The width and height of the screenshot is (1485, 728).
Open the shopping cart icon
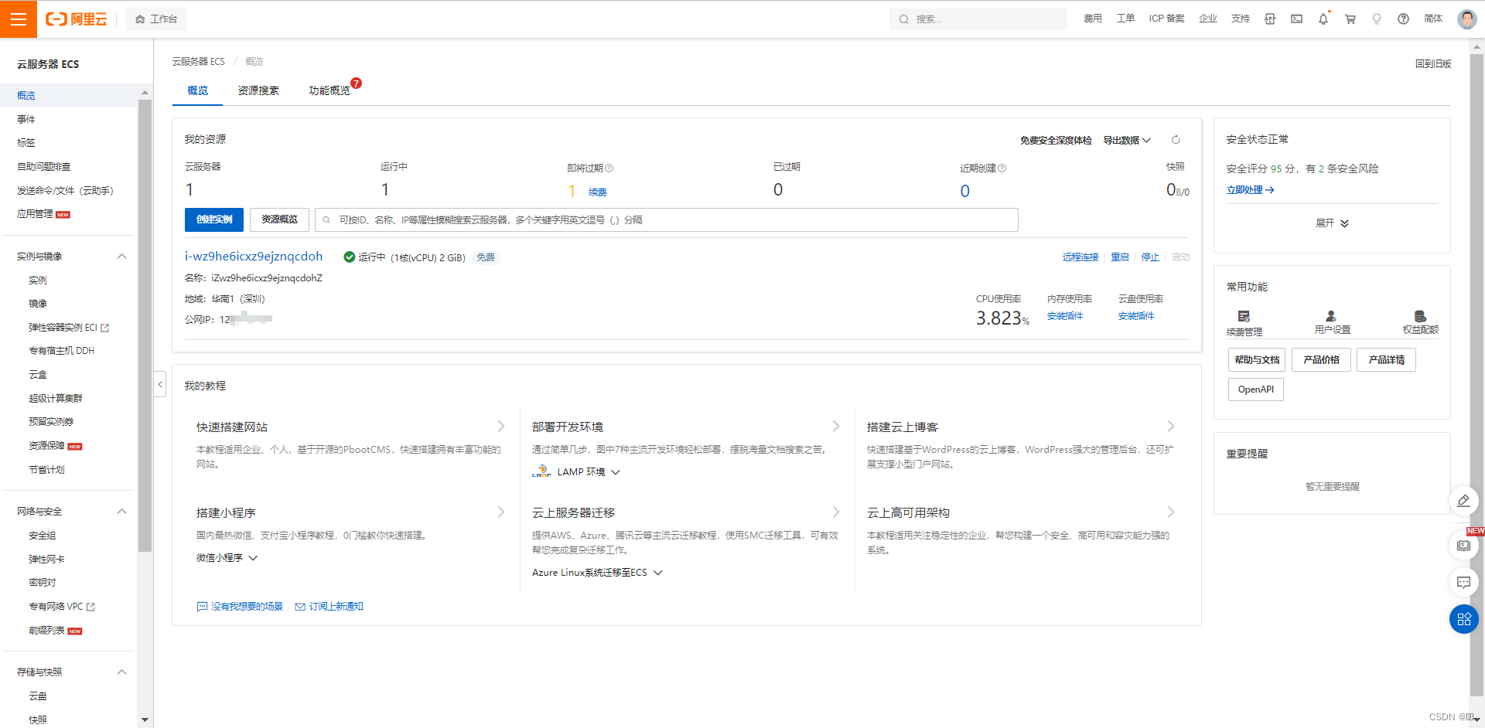pos(1350,19)
